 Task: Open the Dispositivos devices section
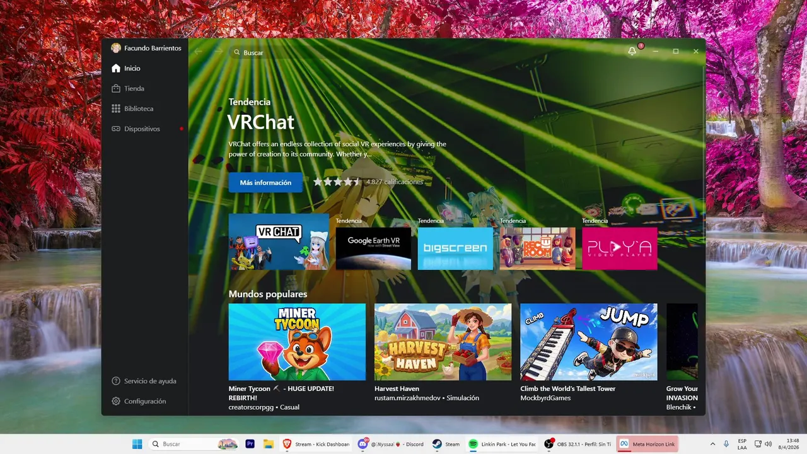pos(145,129)
